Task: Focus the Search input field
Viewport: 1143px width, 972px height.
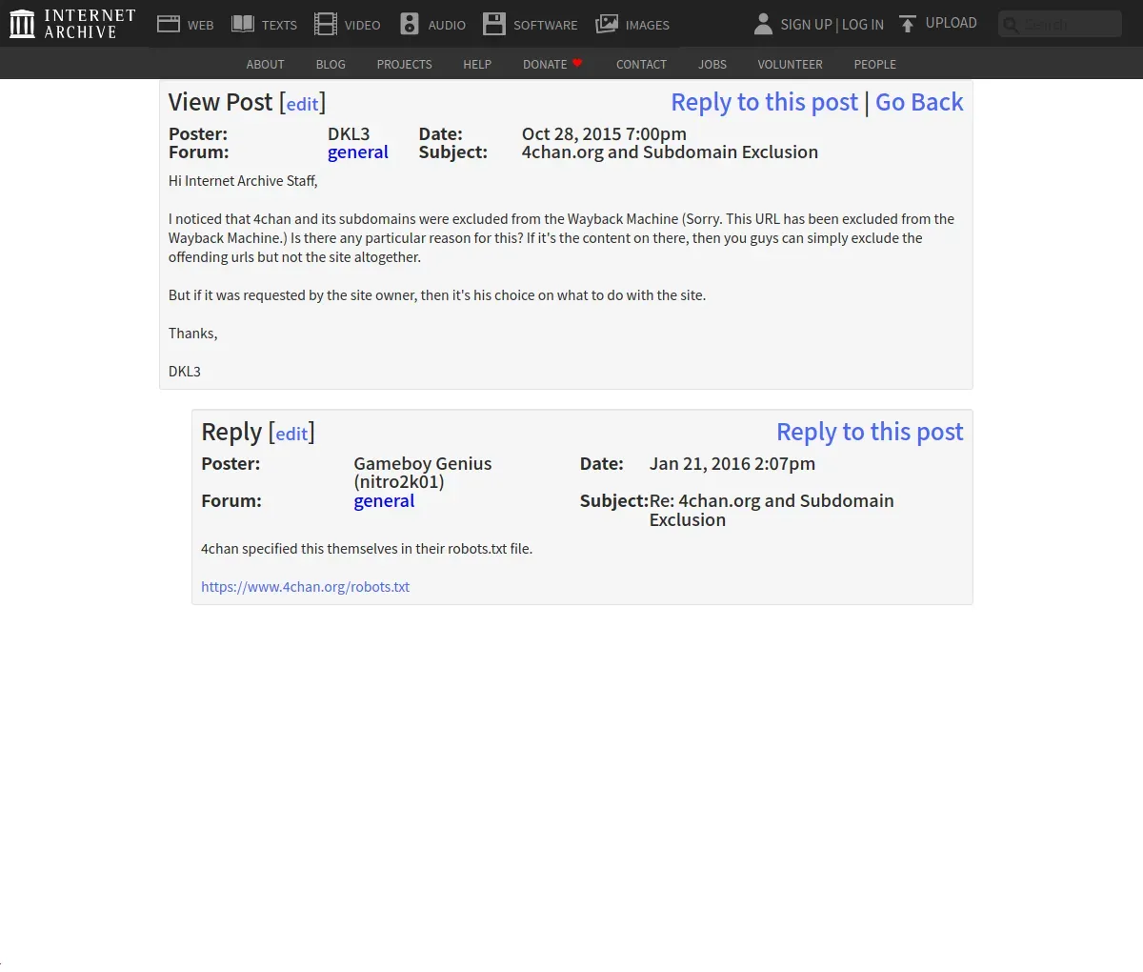Action: tap(1060, 24)
